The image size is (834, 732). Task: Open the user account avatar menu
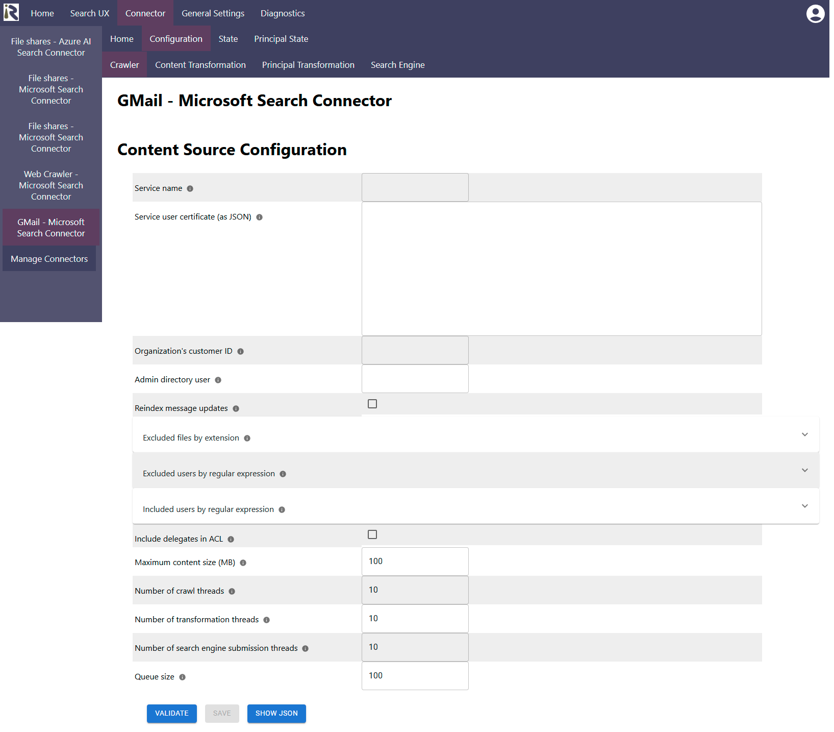[x=815, y=14]
